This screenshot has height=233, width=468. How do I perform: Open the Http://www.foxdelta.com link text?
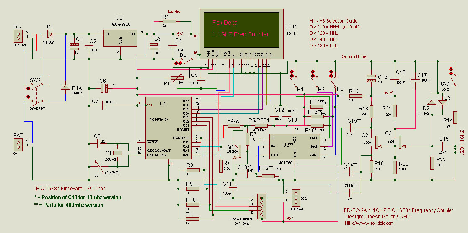coord(369,223)
